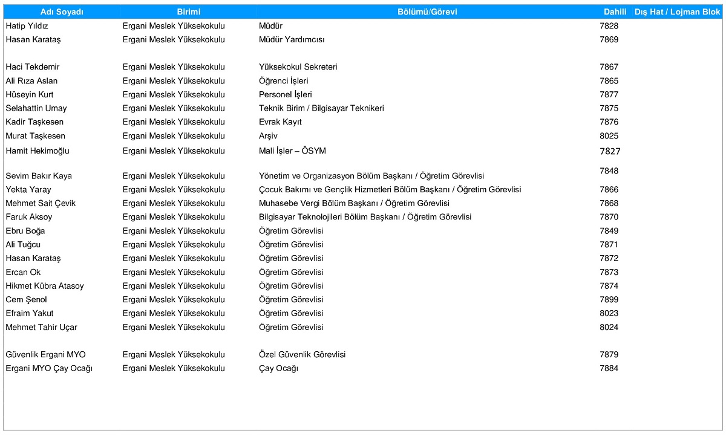This screenshot has width=726, height=437.
Task: Select the name Hamit Hekimoğlu
Action: pos(38,151)
